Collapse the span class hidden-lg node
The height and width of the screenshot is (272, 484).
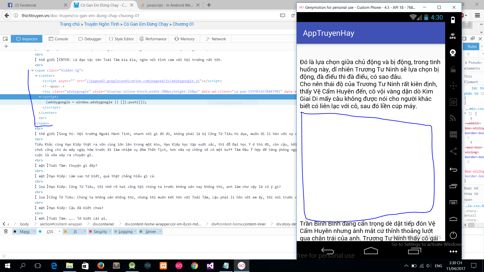pyautogui.click(x=33, y=71)
